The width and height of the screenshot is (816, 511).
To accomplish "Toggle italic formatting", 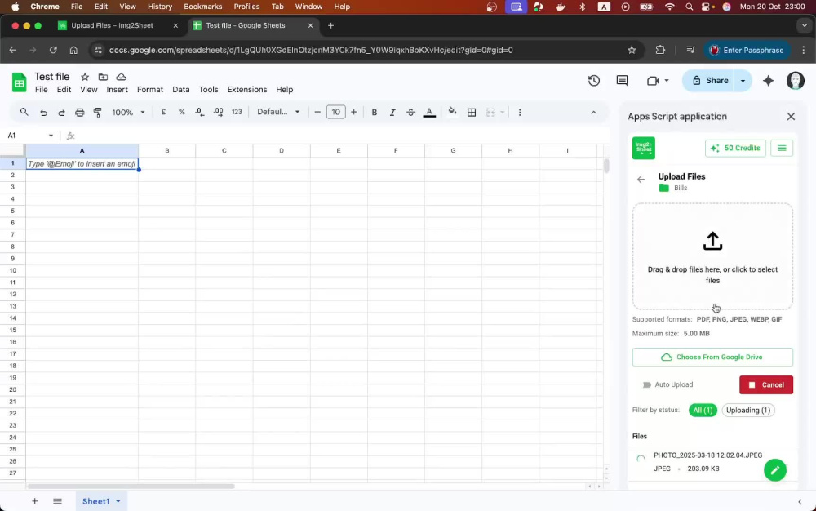I will click(x=392, y=113).
